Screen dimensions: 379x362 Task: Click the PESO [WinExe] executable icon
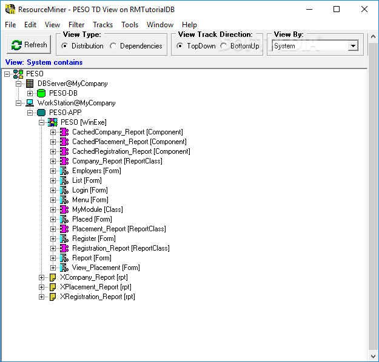[53, 122]
